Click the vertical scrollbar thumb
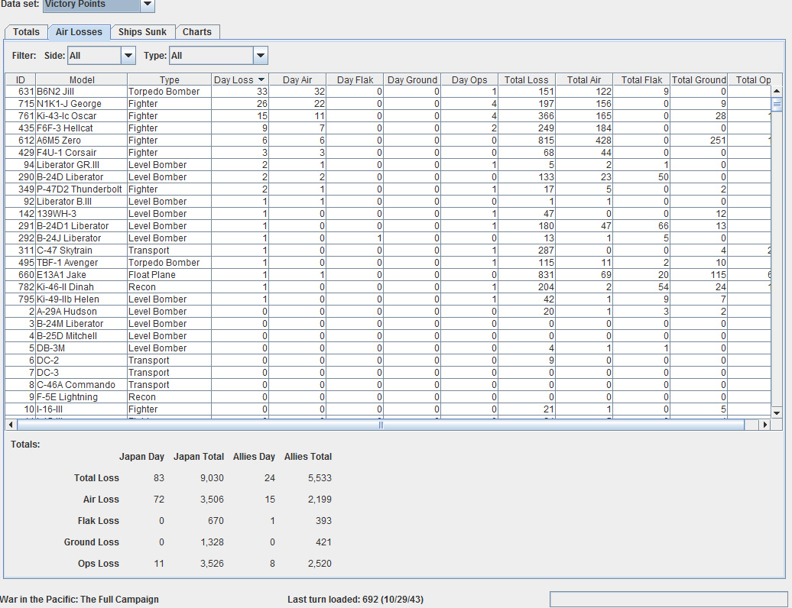792x608 pixels. pos(777,105)
